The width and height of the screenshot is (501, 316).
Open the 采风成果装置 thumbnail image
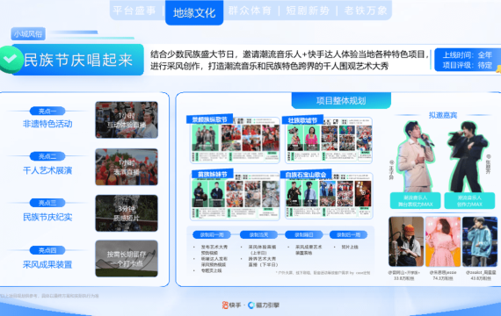click(x=127, y=259)
